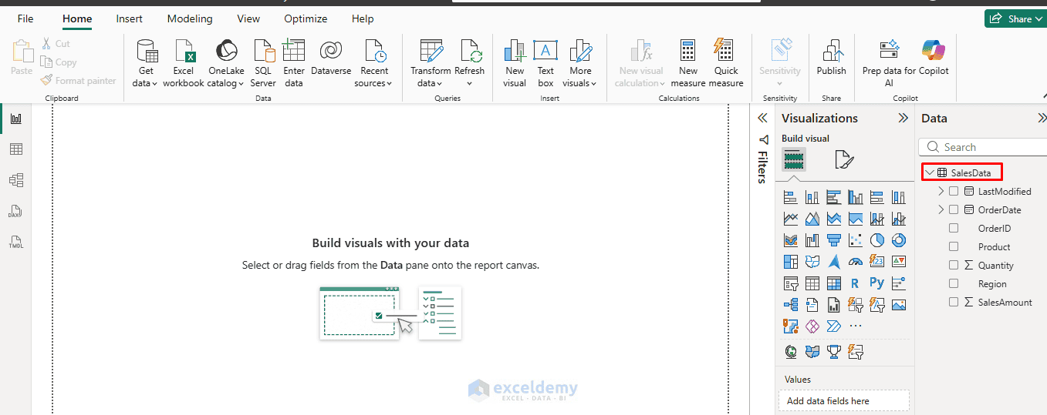Publish the report
1047x415 pixels.
pyautogui.click(x=832, y=59)
